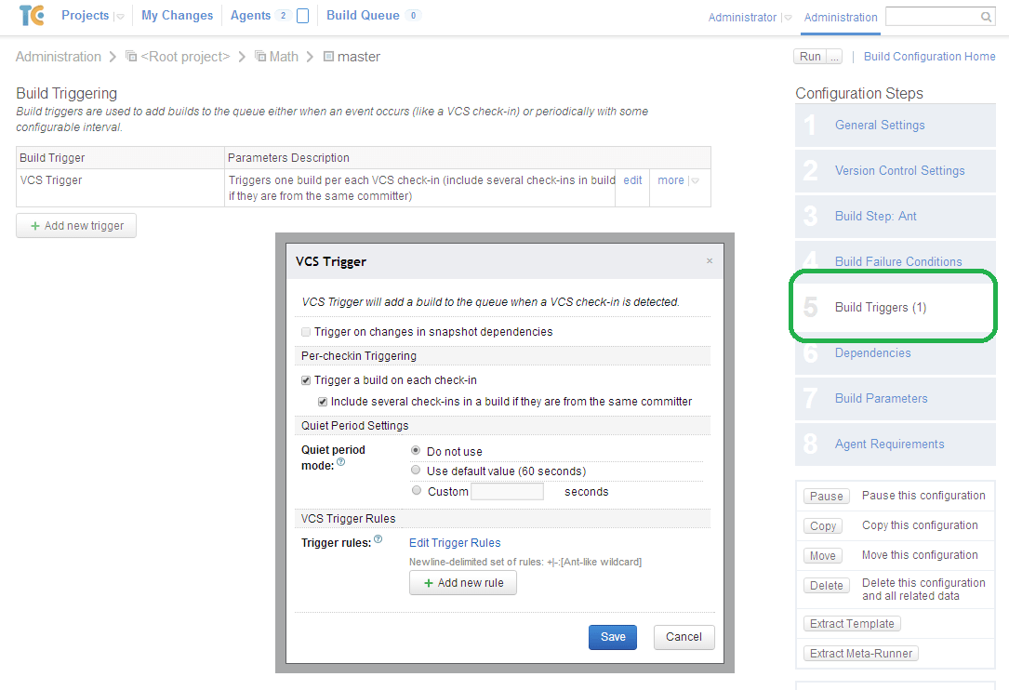Click the Root project breadcrumb icon
The width and height of the screenshot is (1009, 690).
(131, 56)
